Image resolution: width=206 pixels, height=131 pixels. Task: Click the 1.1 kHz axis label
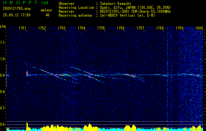click(x=3, y=43)
